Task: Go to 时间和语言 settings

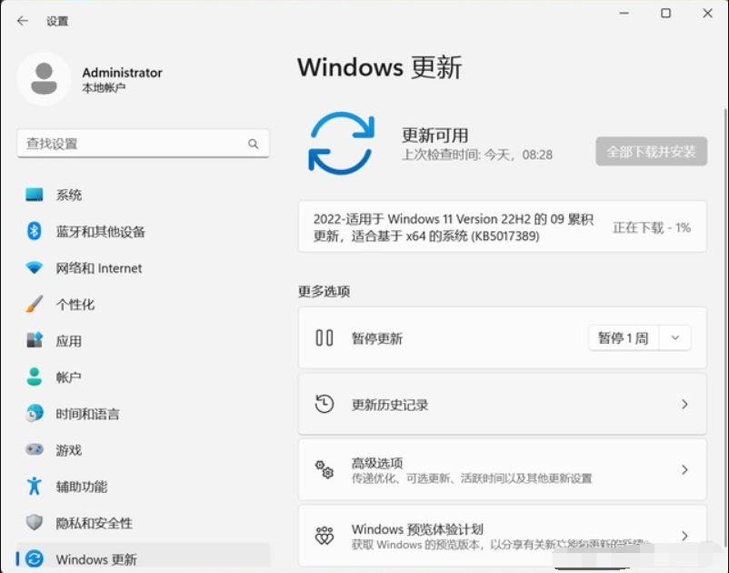Action: [x=87, y=414]
